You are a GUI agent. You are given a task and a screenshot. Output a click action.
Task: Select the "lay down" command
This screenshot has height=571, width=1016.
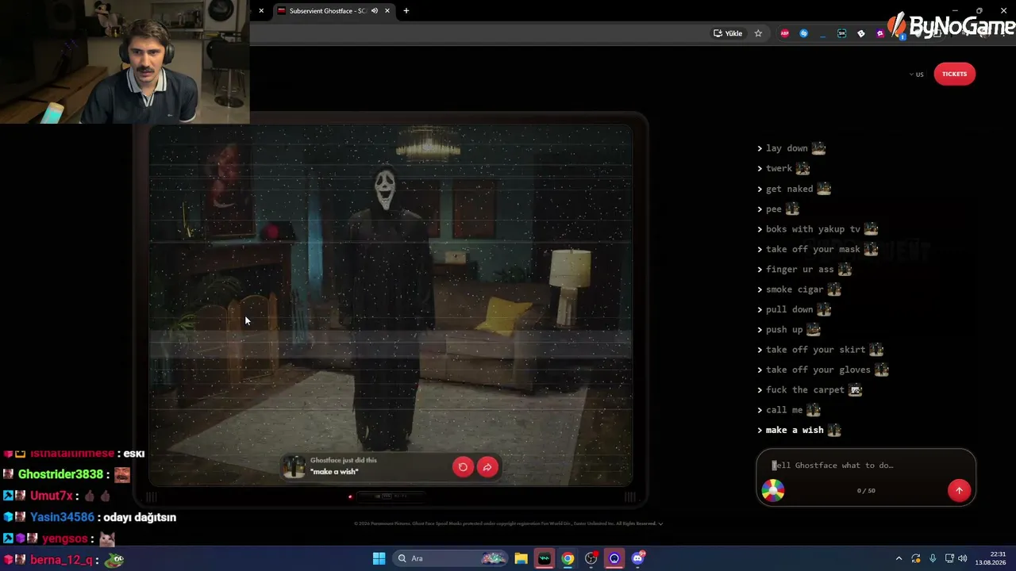point(787,148)
